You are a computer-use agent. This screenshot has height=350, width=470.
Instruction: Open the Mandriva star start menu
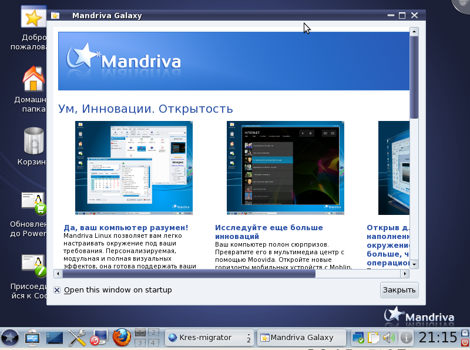10,338
